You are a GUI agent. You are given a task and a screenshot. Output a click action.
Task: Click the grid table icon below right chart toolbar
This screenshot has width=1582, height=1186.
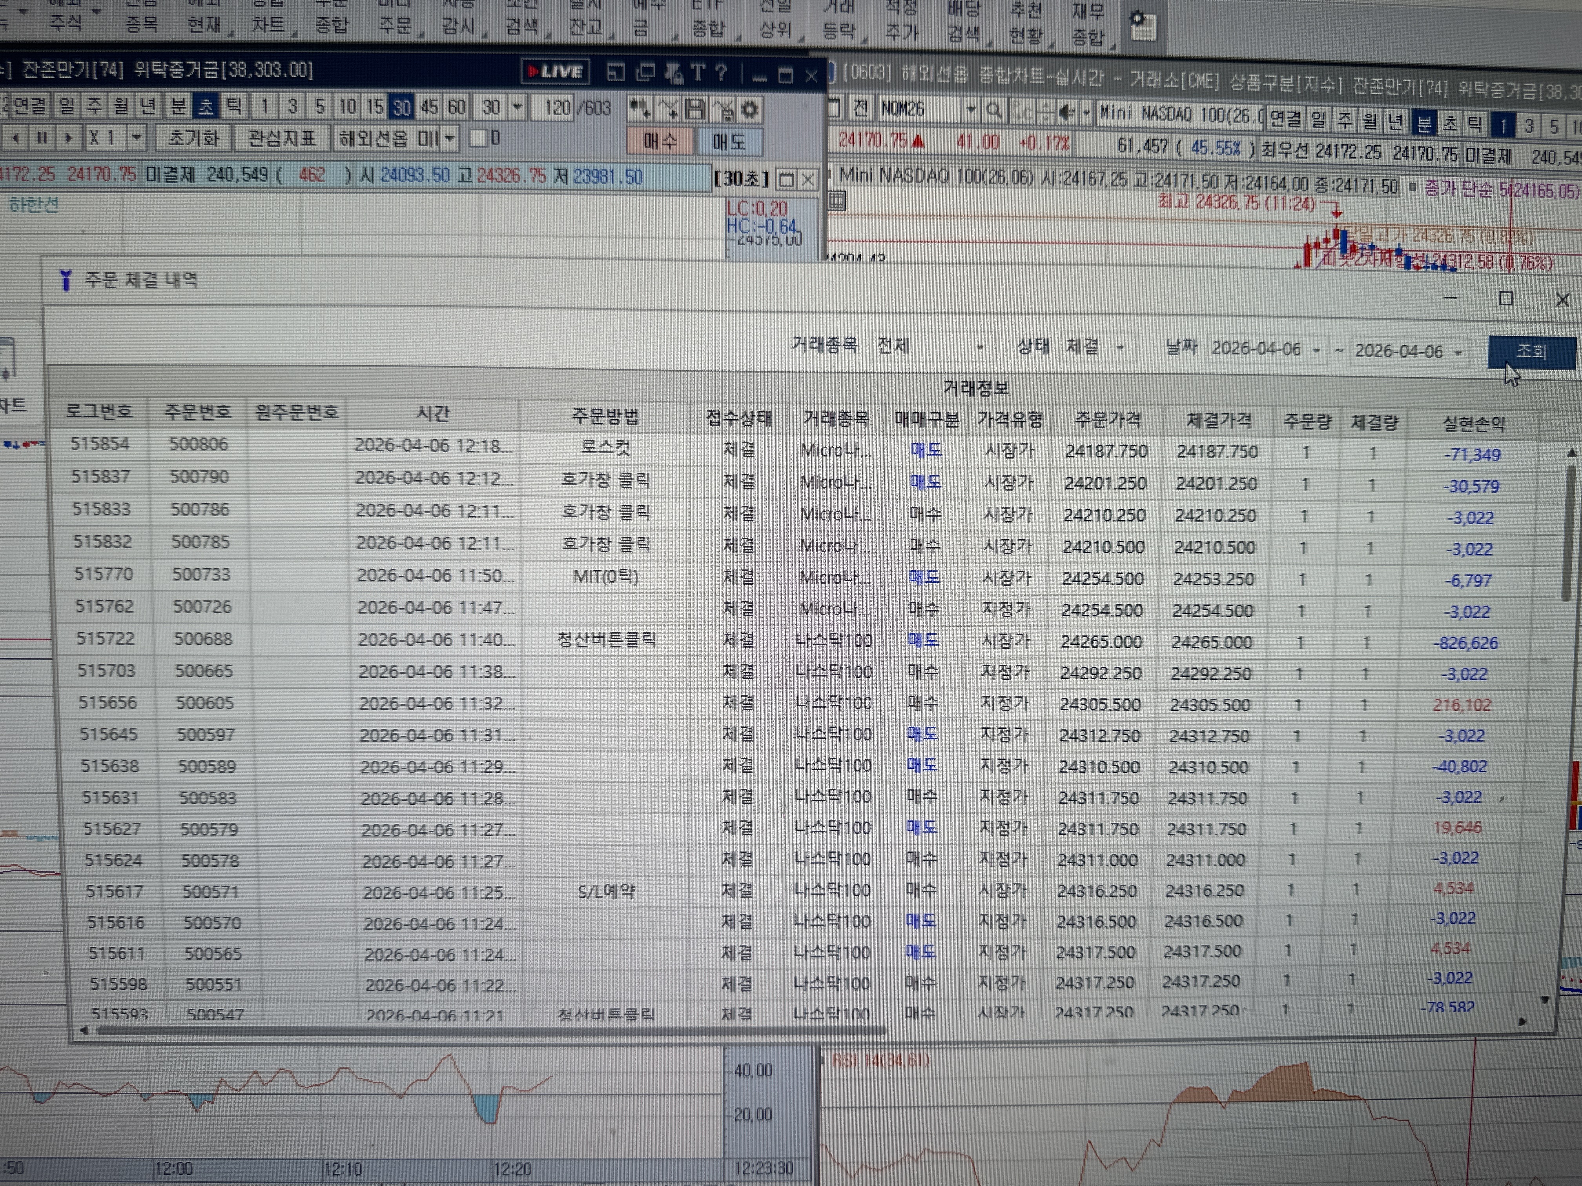tap(837, 201)
